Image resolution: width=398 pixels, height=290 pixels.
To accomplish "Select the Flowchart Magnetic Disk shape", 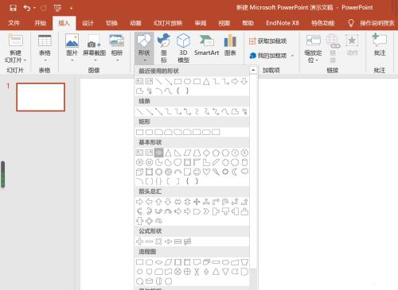I will click(x=149, y=281).
